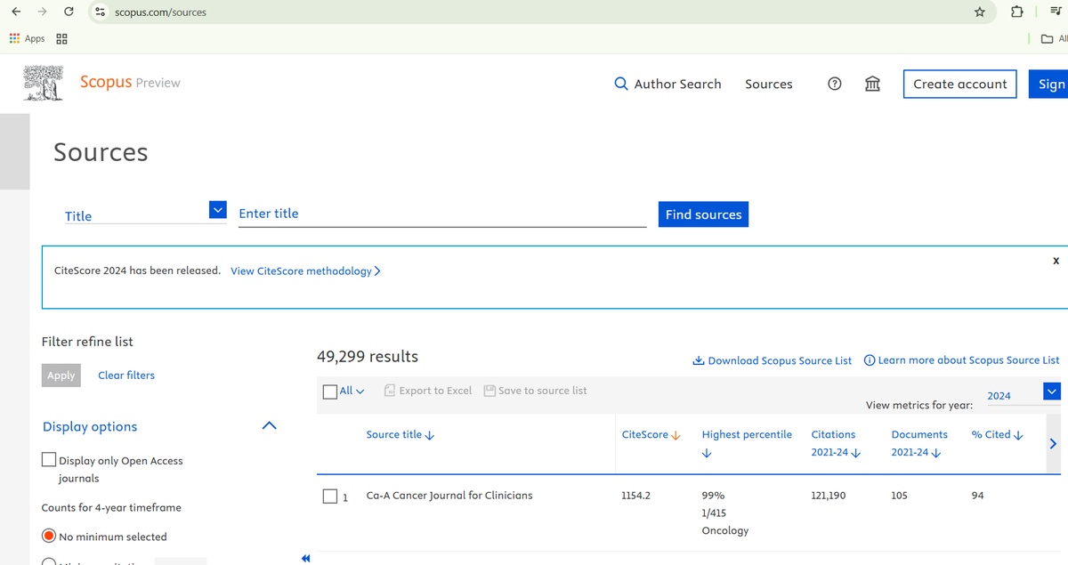The height and width of the screenshot is (565, 1068).
Task: Click the Download Scopus Source List icon
Action: coord(698,360)
